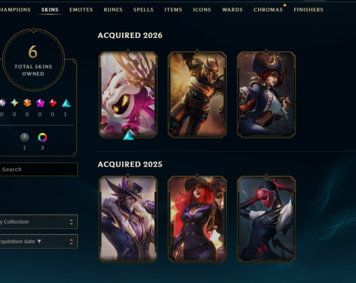Click the teal triangle rarity gem in sidebar

[x=67, y=103]
